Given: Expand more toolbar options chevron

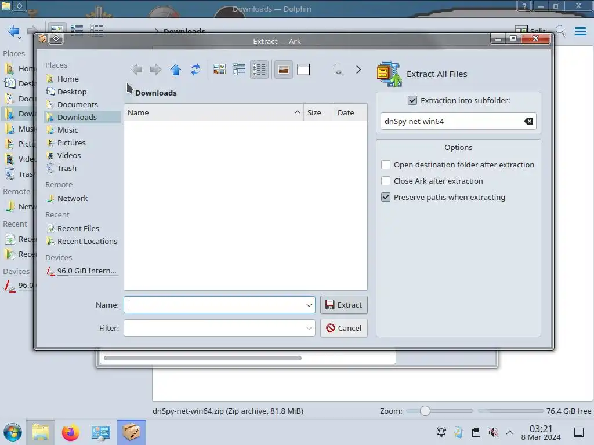Looking at the screenshot, I should (x=358, y=70).
